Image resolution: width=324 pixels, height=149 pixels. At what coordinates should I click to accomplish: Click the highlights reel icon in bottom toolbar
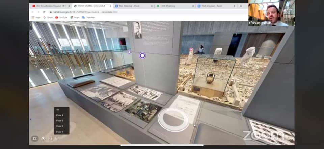tap(34, 138)
